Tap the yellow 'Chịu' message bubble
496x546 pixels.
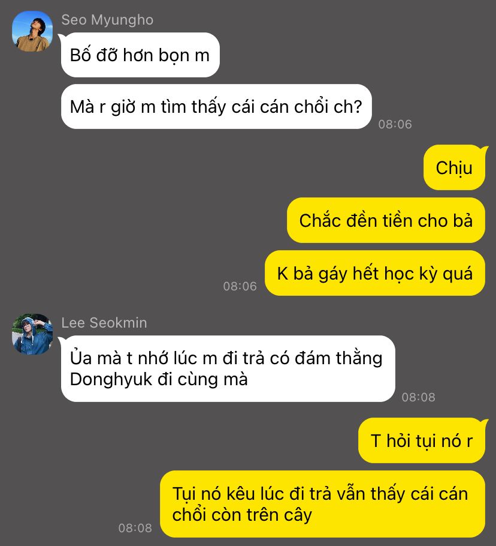point(454,167)
